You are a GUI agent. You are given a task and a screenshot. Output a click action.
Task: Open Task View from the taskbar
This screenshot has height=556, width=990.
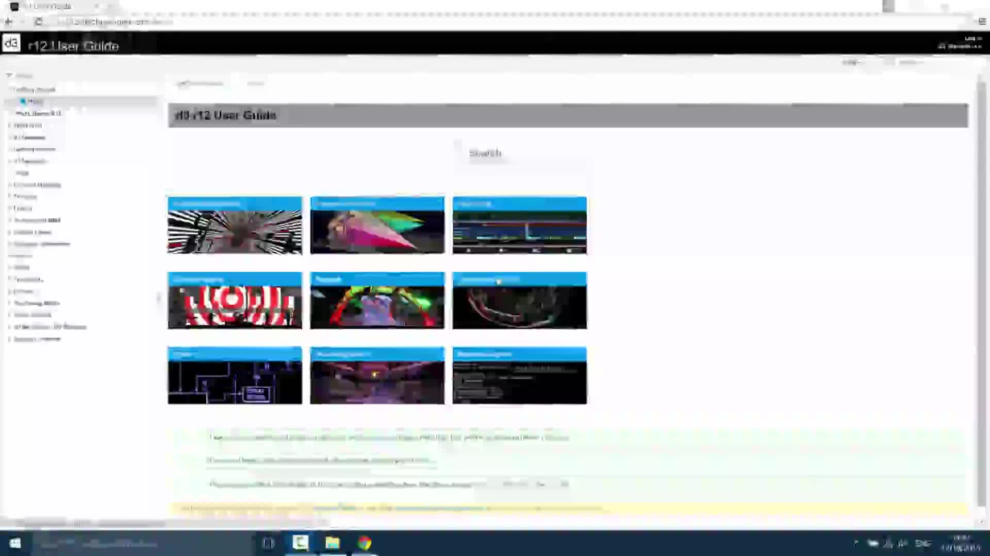[268, 543]
